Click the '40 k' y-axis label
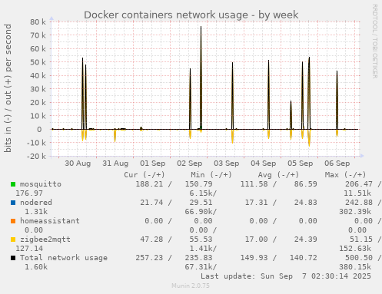 click(x=38, y=75)
